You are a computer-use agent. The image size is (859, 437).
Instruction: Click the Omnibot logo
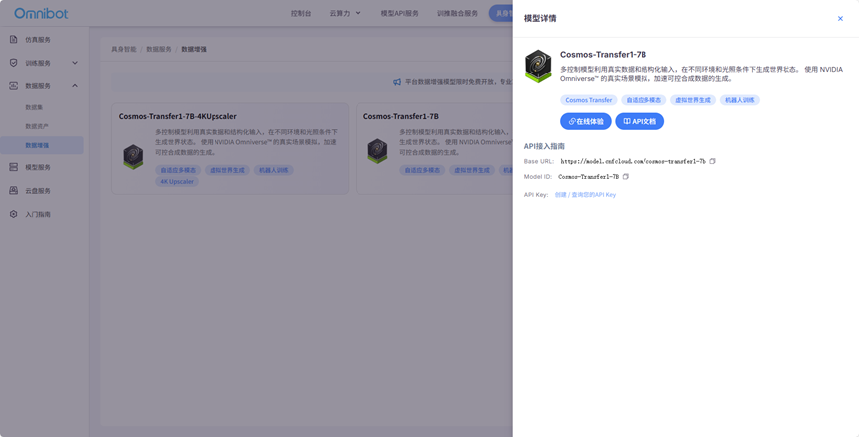[x=41, y=13]
